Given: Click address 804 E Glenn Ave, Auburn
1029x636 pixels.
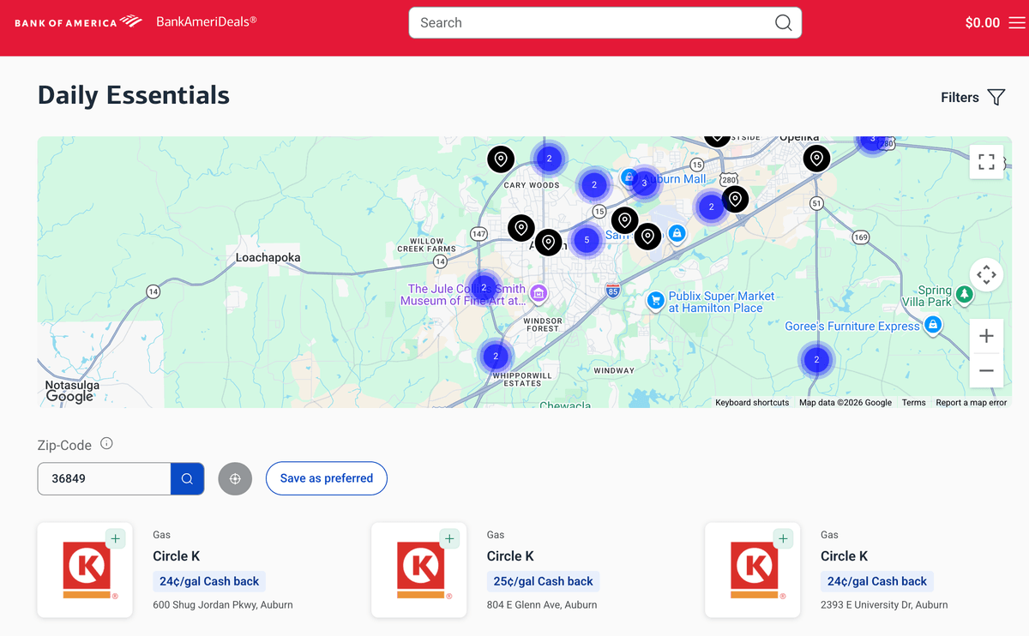Looking at the screenshot, I should tap(542, 604).
